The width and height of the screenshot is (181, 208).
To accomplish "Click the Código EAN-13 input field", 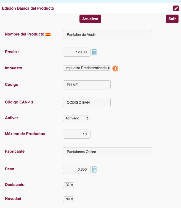I will coord(87,102).
